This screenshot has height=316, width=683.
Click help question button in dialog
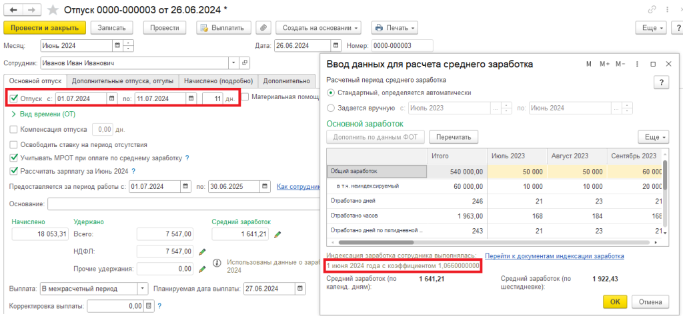(x=660, y=82)
